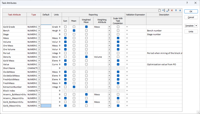
Task: Click the help question mark in title bar
Action: (x=187, y=3)
